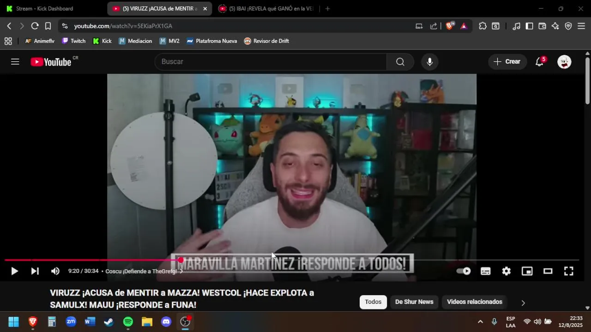This screenshot has width=591, height=332.
Task: Focus the Buscar search field
Action: [271, 62]
